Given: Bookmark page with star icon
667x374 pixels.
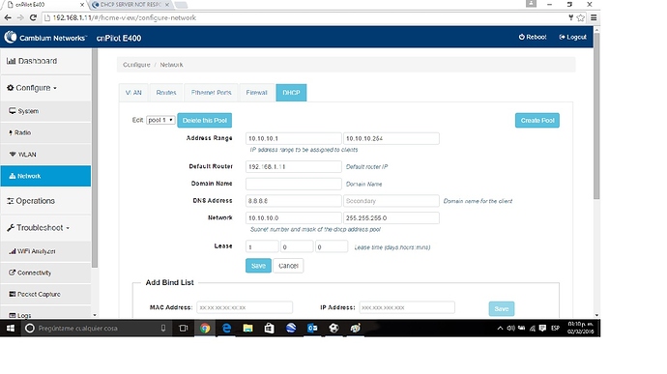Looking at the screenshot, I should click(581, 17).
